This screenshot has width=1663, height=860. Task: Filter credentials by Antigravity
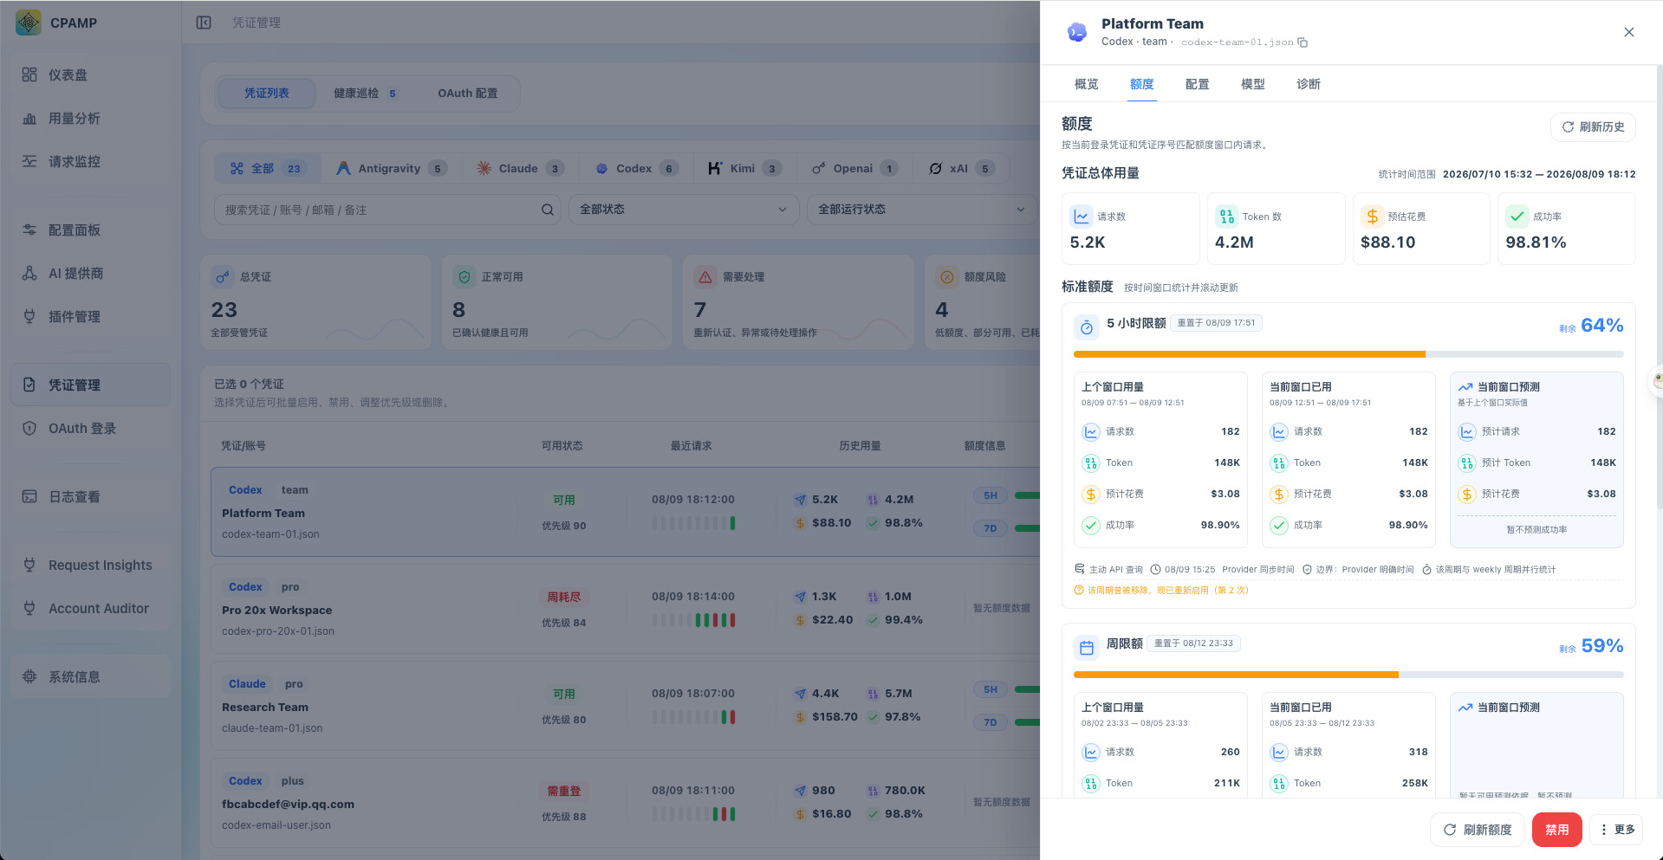(392, 169)
